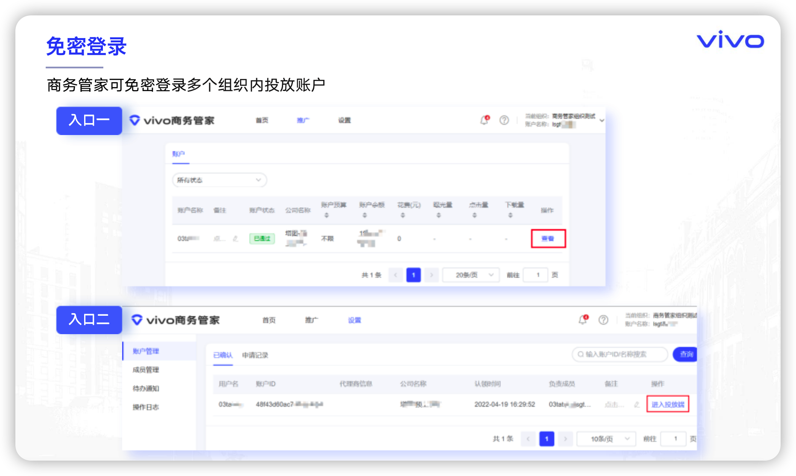Image resolution: width=796 pixels, height=476 pixels.
Task: Click help question mark icon in bottom panel
Action: pos(603,320)
